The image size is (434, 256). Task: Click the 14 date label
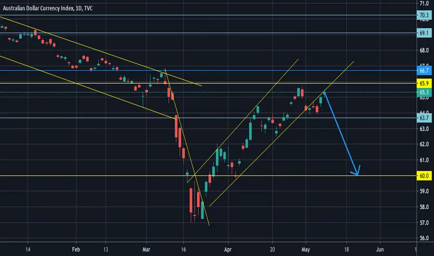click(x=27, y=249)
